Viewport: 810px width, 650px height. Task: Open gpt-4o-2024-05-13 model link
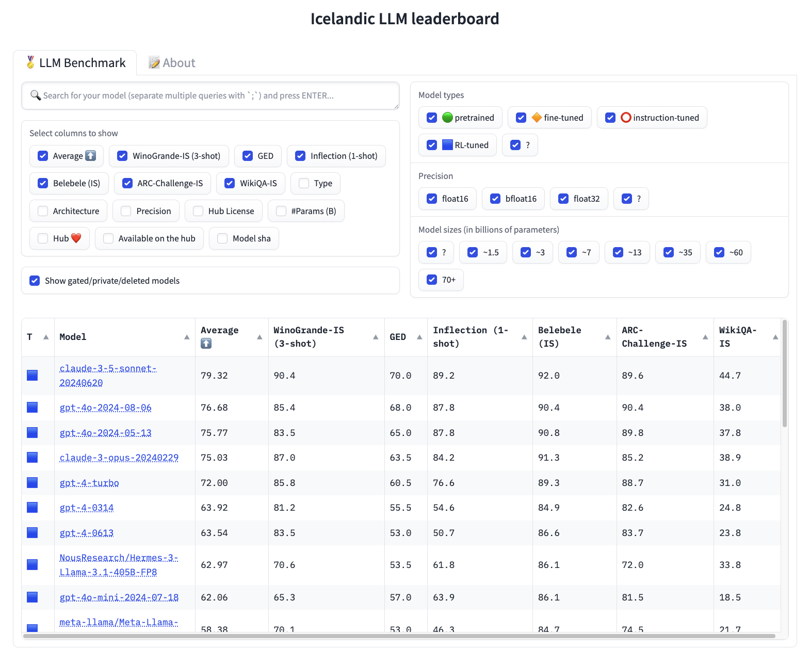pyautogui.click(x=106, y=433)
